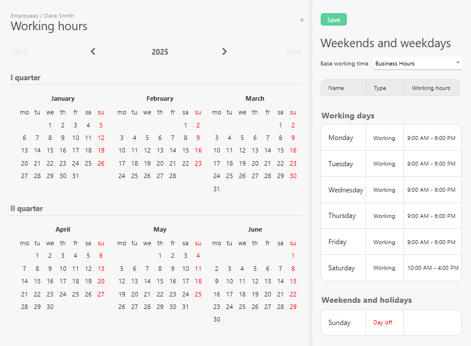Edit Wednesday working hours time range

coord(432,190)
